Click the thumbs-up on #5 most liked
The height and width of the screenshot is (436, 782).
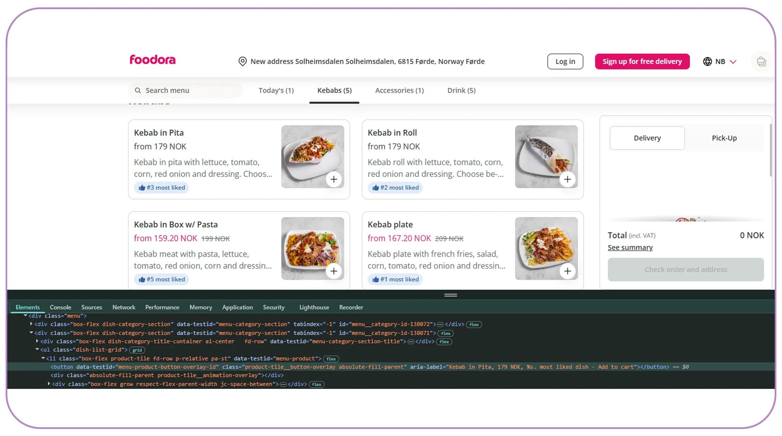tap(142, 279)
